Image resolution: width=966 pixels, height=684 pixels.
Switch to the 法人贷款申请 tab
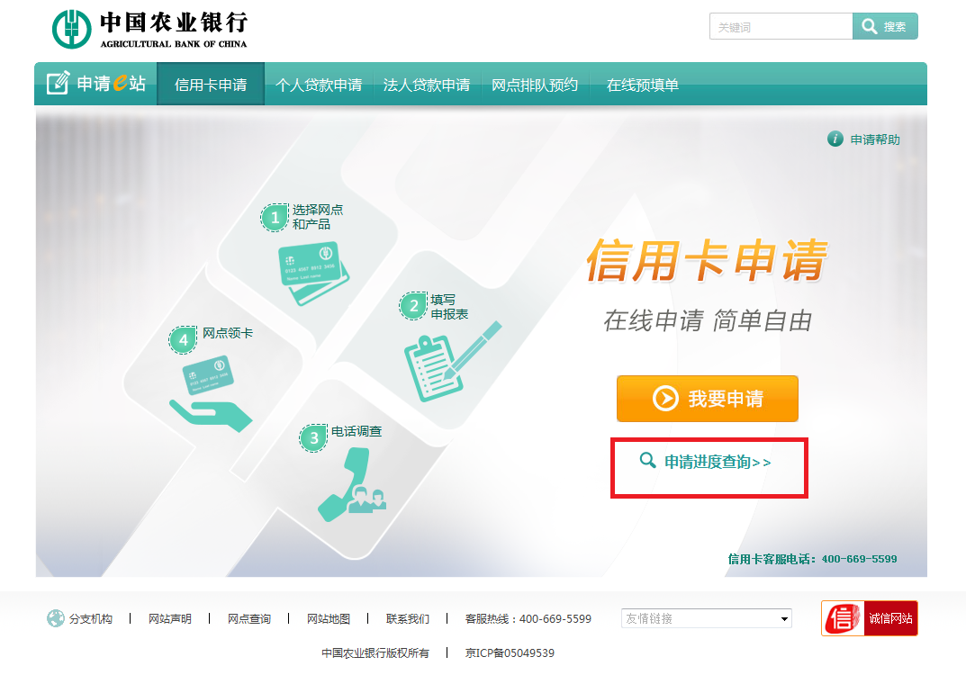pos(427,85)
